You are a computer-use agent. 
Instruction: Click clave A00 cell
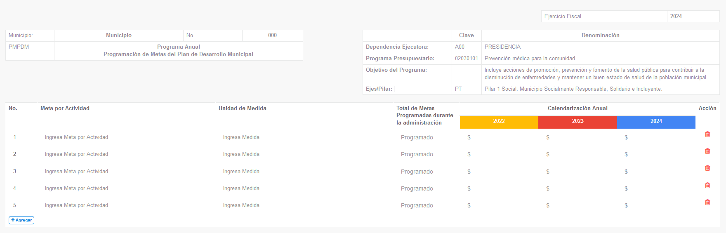467,47
